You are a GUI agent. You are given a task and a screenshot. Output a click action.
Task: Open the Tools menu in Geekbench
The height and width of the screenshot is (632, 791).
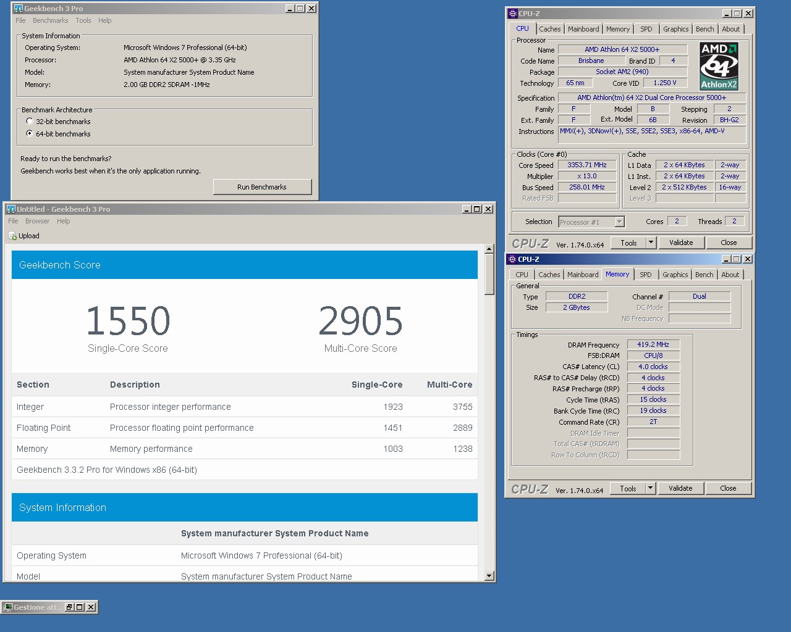(x=83, y=21)
